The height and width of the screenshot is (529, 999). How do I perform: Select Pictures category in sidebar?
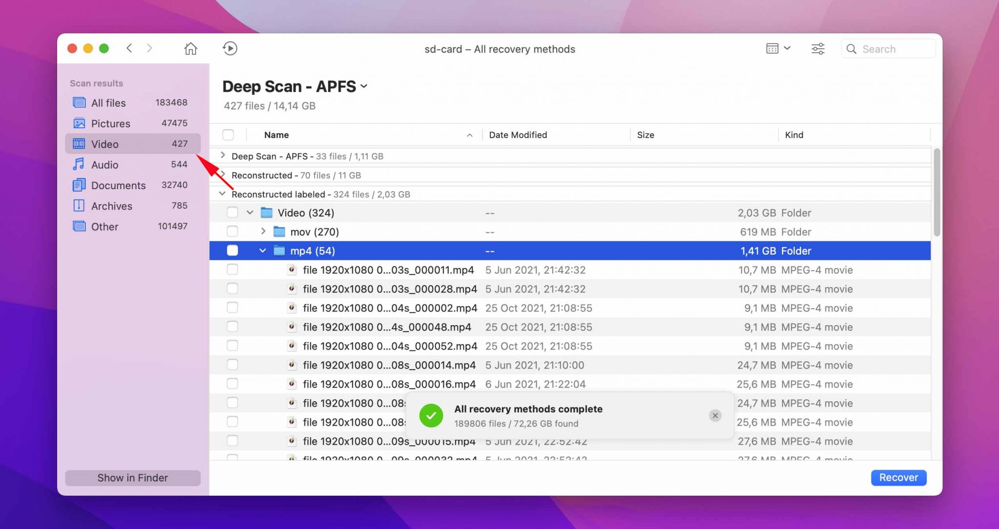(x=133, y=123)
